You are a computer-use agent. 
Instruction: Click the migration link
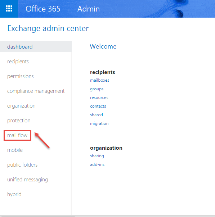(x=99, y=123)
